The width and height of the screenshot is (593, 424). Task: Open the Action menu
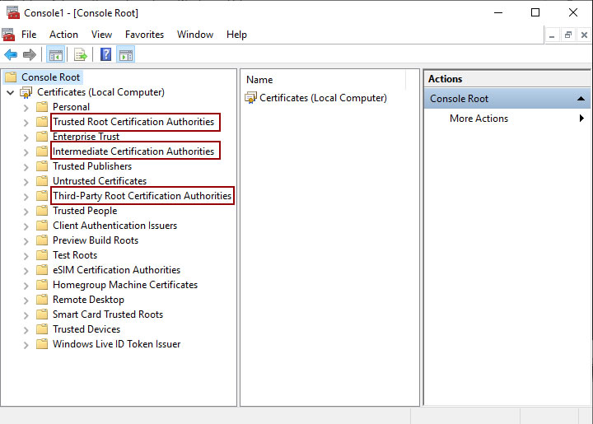click(x=63, y=35)
